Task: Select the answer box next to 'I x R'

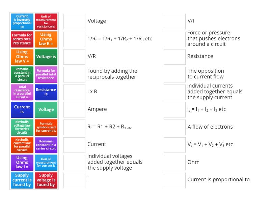Action: coord(74,92)
